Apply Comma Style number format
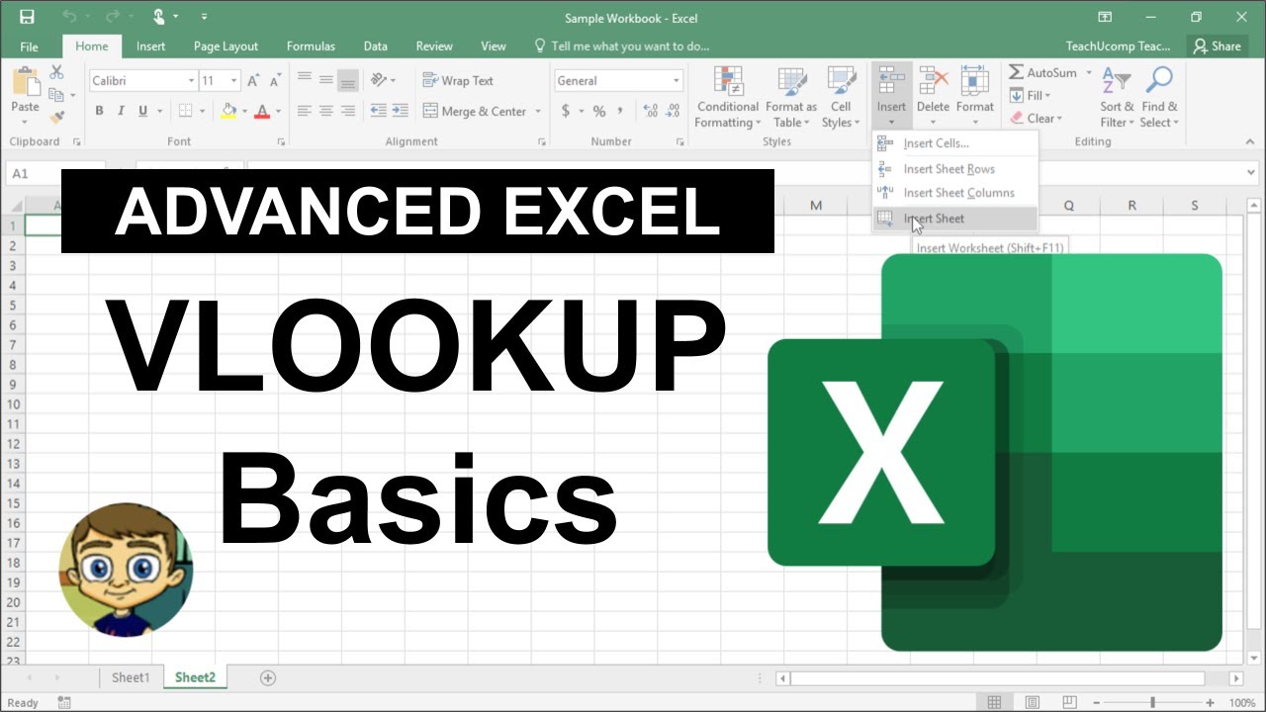The width and height of the screenshot is (1266, 712). (620, 111)
